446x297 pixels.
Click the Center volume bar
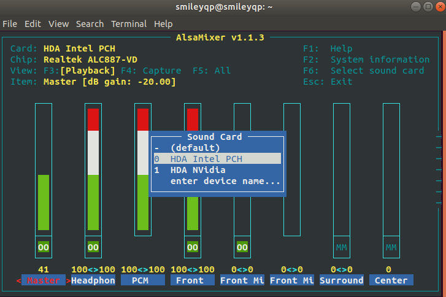[x=391, y=169]
